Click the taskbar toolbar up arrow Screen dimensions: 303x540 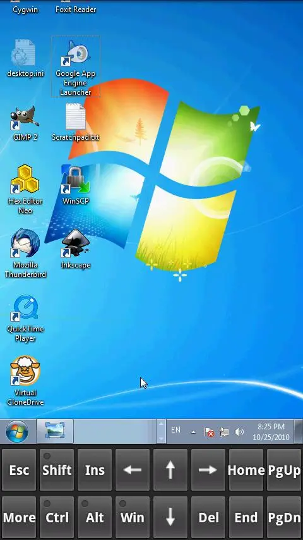click(x=160, y=425)
